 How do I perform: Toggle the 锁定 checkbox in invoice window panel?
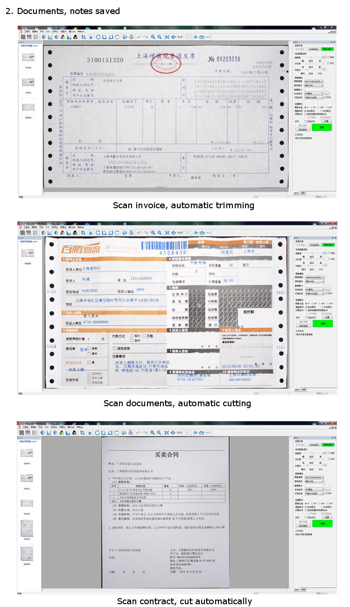coord(329,57)
